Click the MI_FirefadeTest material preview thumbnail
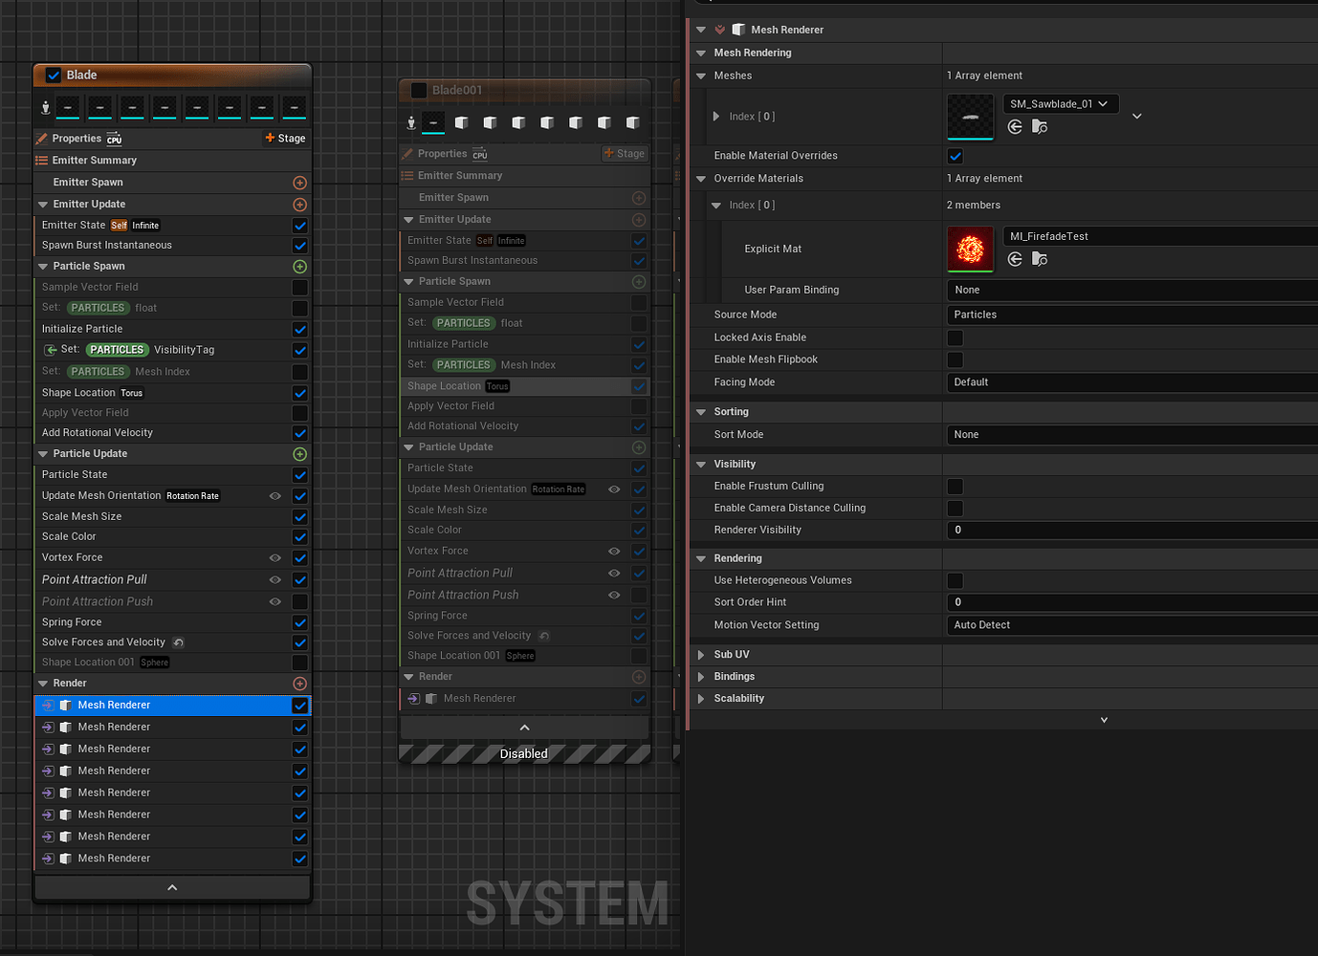Viewport: 1318px width, 956px height. [970, 249]
